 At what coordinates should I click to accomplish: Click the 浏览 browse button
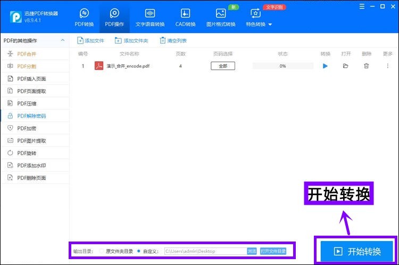pyautogui.click(x=252, y=251)
